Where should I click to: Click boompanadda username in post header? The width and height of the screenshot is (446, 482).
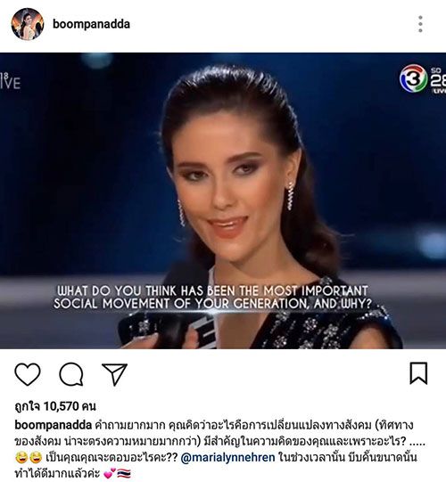[x=91, y=24]
